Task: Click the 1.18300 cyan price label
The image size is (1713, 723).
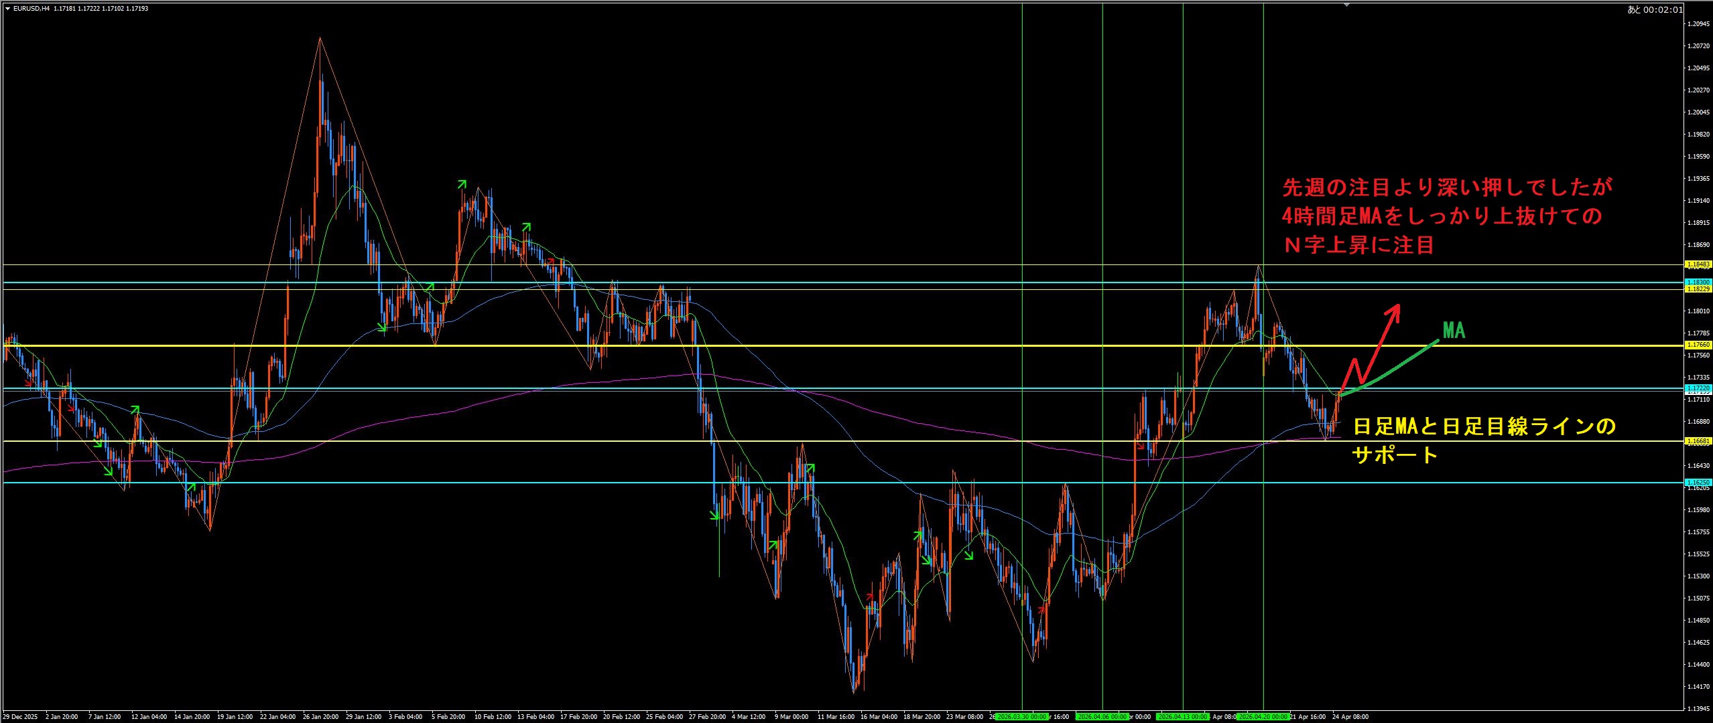Action: click(x=1698, y=283)
